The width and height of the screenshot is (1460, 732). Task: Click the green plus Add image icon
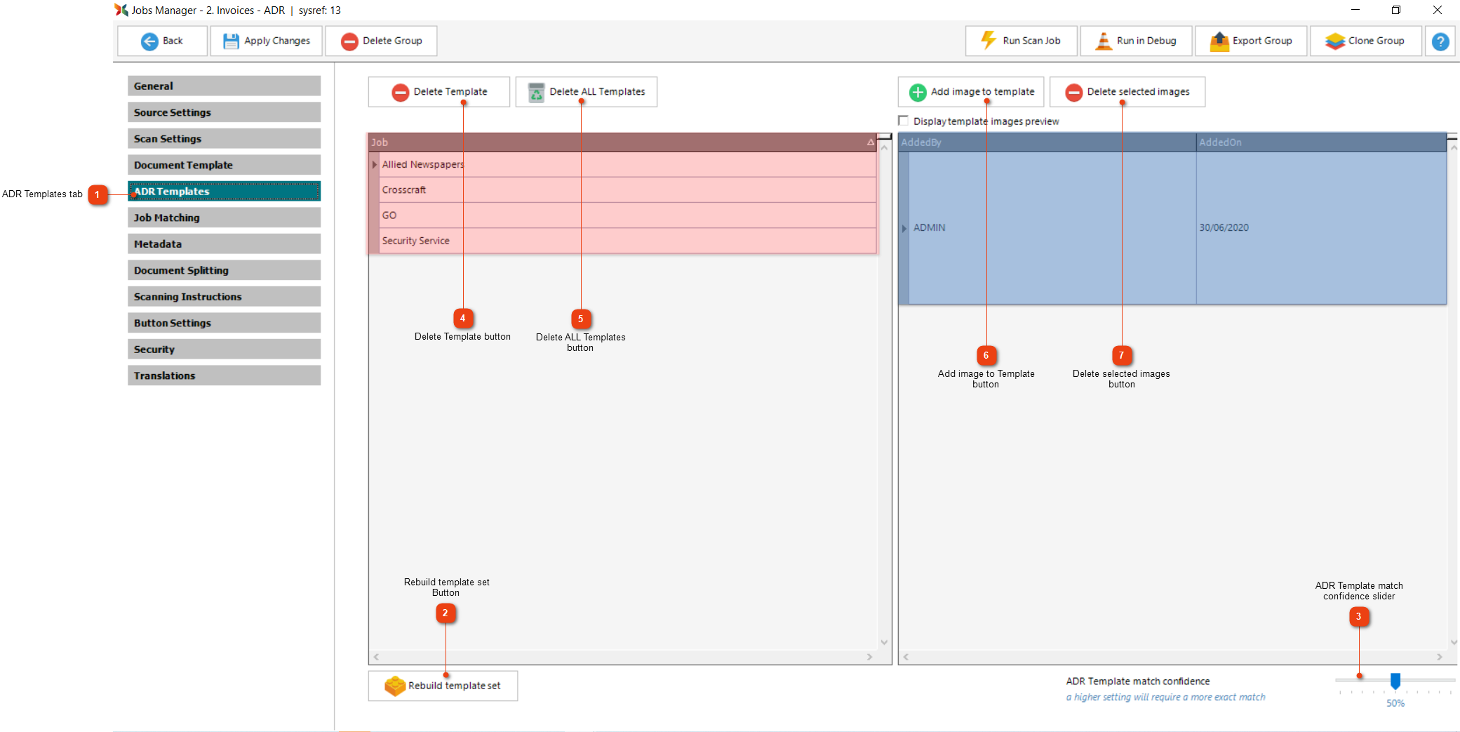(918, 92)
